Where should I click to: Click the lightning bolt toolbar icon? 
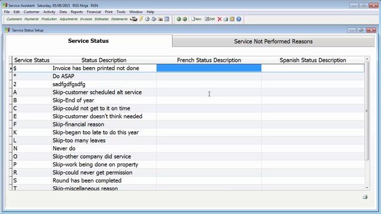tap(141, 19)
